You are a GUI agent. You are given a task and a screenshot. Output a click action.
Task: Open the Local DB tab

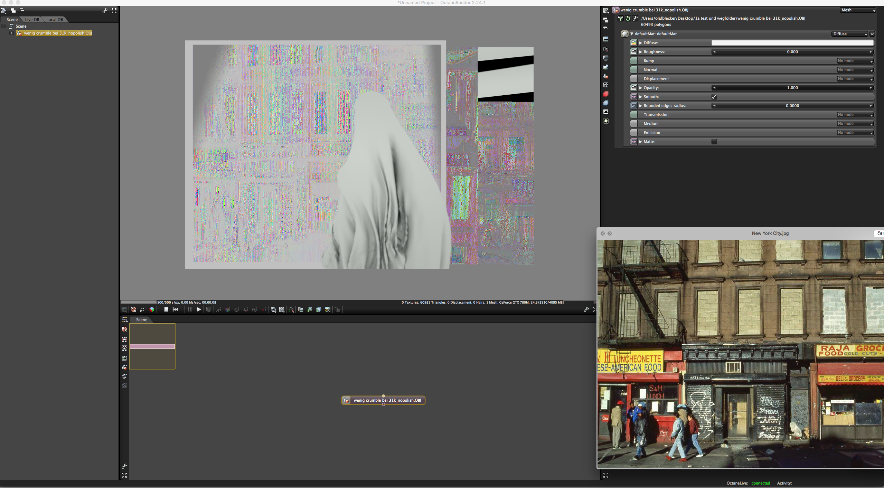click(55, 20)
